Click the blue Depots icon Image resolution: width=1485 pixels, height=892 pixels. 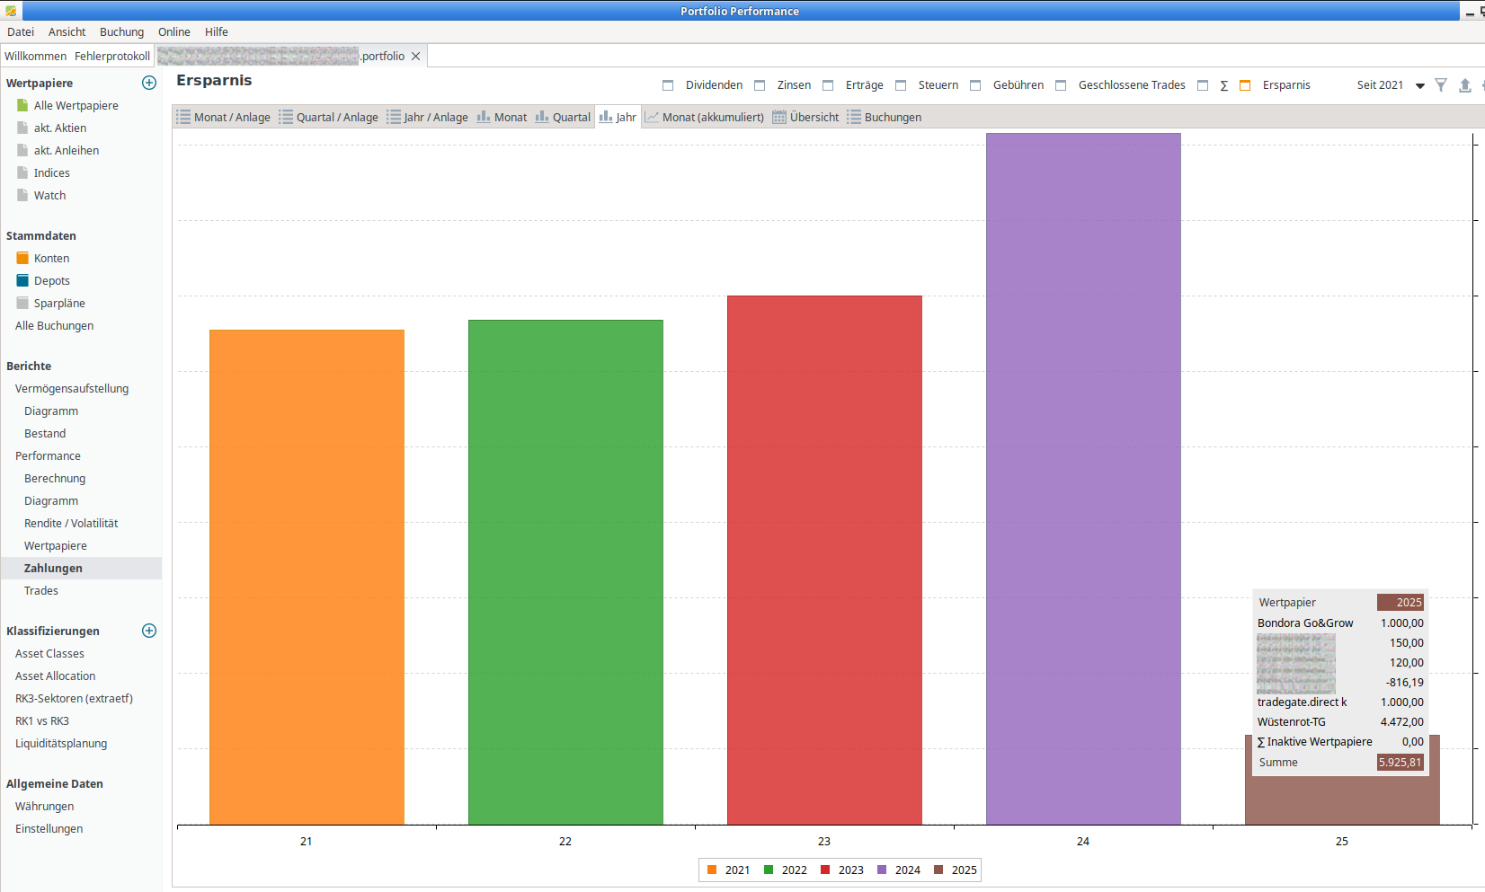(22, 280)
